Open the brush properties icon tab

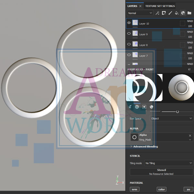(x=130, y=106)
